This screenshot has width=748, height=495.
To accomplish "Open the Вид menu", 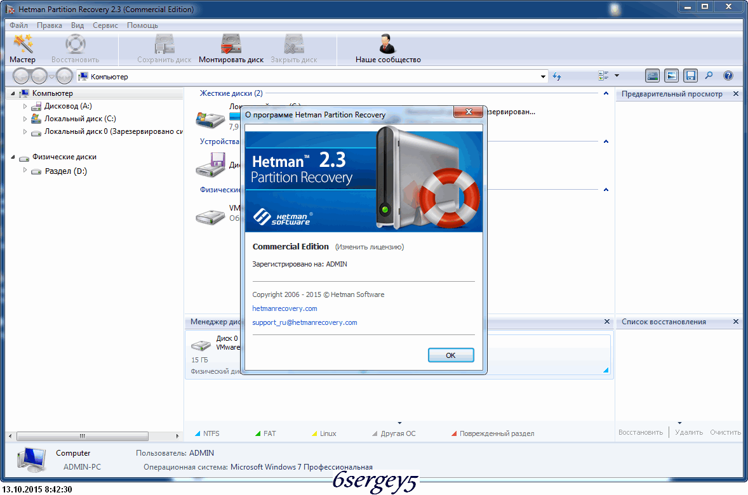I will tap(77, 25).
